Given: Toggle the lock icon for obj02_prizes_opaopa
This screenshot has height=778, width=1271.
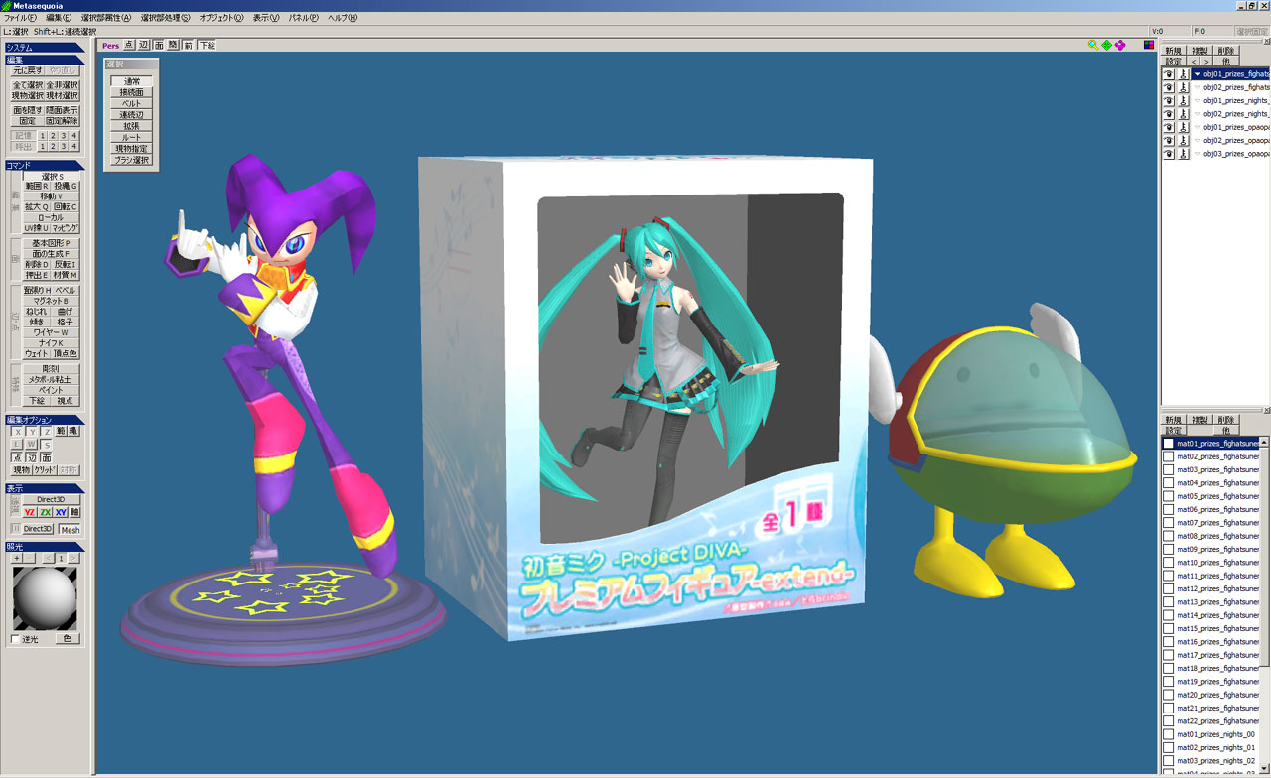Looking at the screenshot, I should tap(1183, 141).
